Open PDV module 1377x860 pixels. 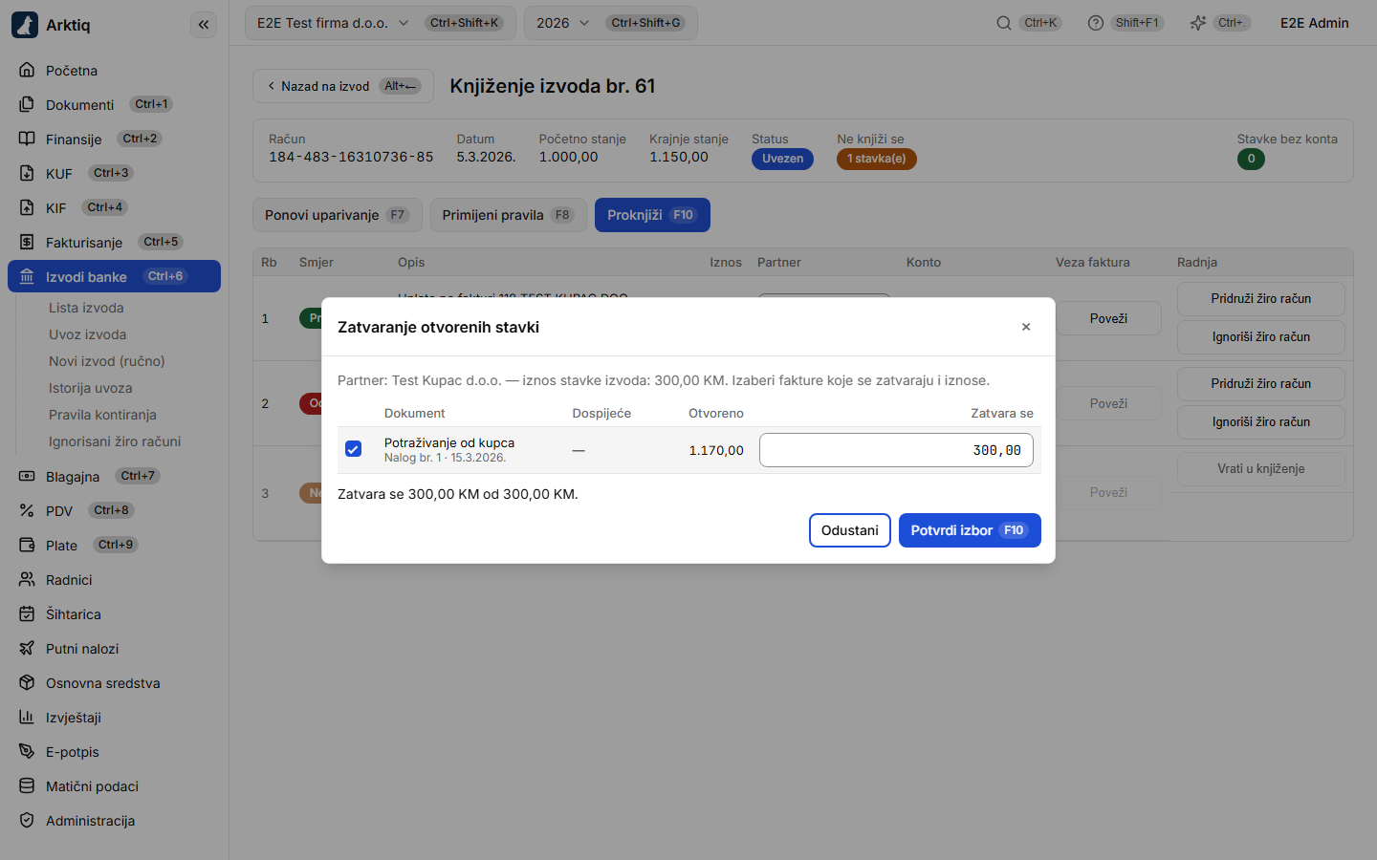(114, 510)
